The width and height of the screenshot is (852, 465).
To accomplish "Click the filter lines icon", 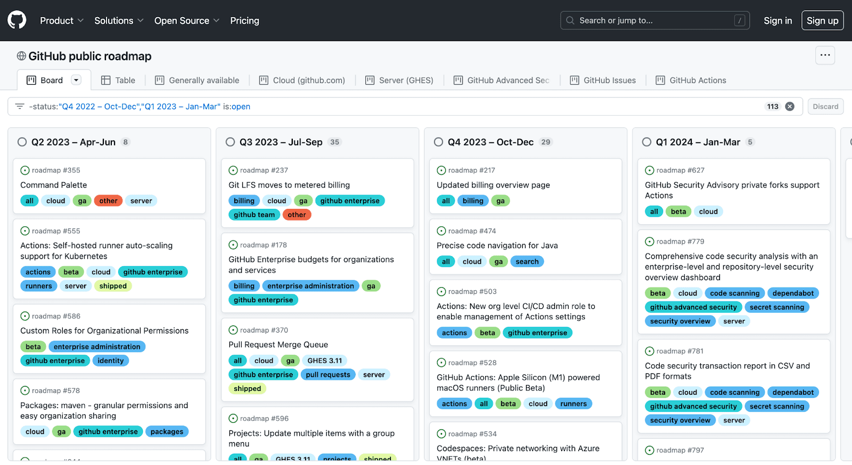I will point(20,107).
